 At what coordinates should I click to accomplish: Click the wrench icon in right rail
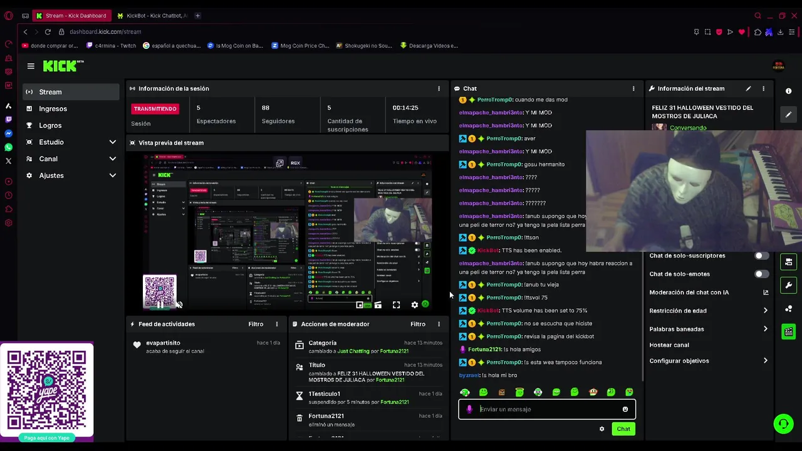click(788, 285)
